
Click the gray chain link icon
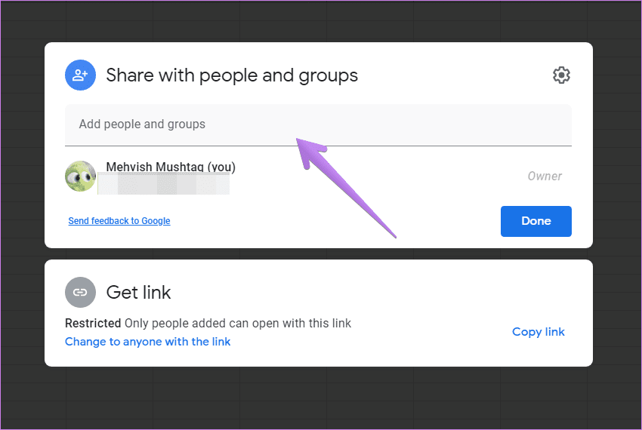point(80,292)
